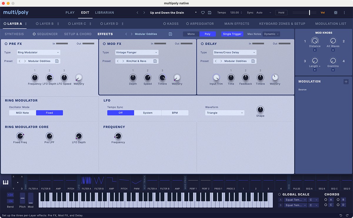Add modulation to Distance mod knob
353x218 pixels.
tap(315, 50)
